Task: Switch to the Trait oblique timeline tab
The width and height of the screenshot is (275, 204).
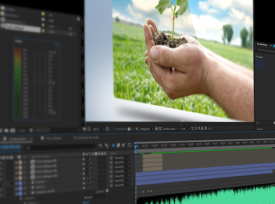Action: coord(54,138)
